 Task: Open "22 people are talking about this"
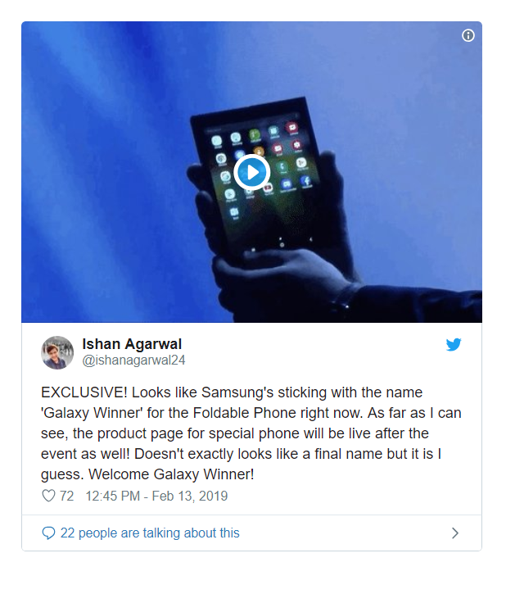(x=150, y=533)
